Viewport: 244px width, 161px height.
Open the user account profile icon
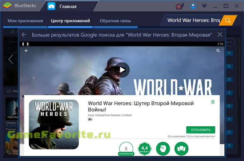point(193,6)
